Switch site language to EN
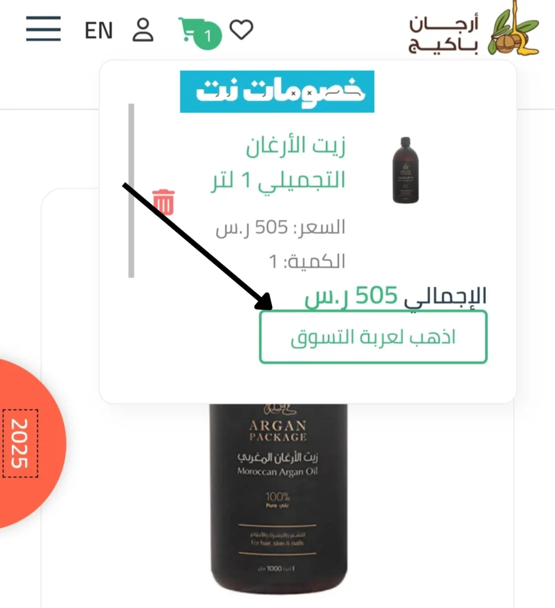The height and width of the screenshot is (608, 555). click(99, 31)
